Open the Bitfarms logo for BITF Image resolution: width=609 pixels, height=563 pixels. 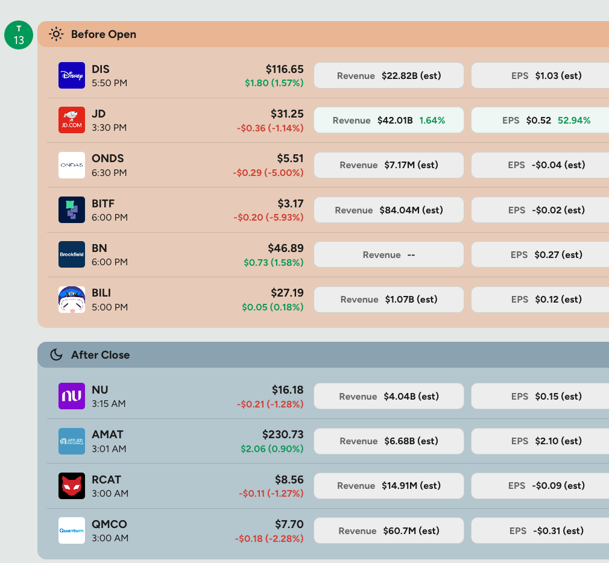coord(72,210)
